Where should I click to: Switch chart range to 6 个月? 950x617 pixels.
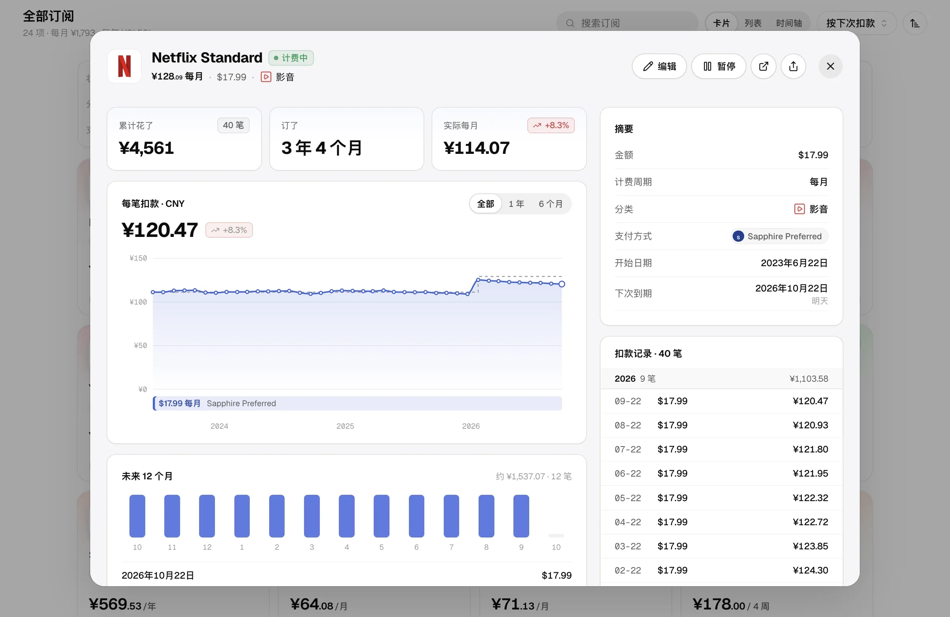click(551, 204)
